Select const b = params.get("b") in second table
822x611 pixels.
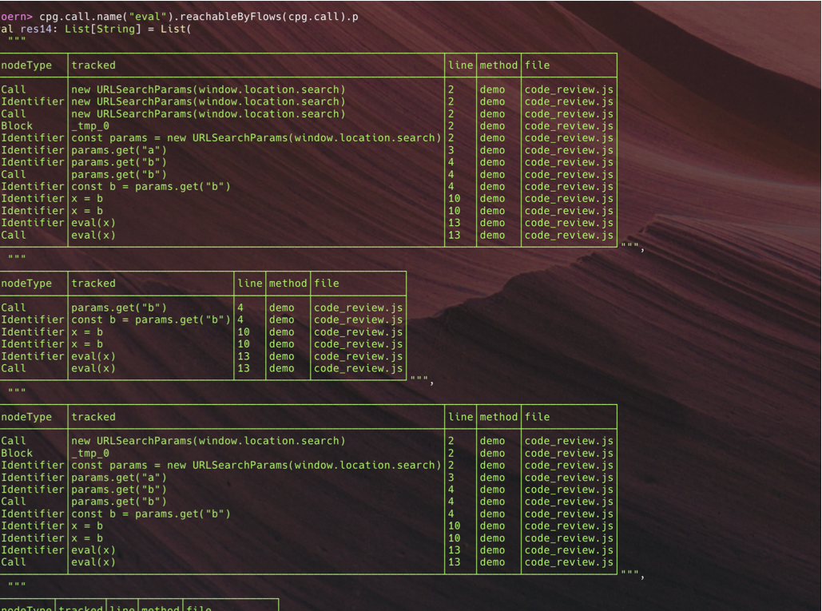tap(151, 320)
